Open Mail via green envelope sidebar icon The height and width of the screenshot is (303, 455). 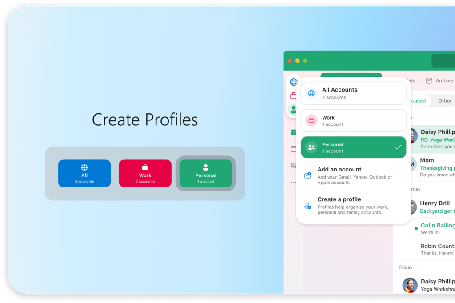[293, 132]
